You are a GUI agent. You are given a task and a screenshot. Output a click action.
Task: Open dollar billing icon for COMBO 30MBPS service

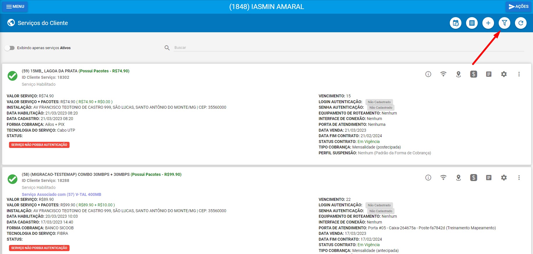pyautogui.click(x=474, y=178)
